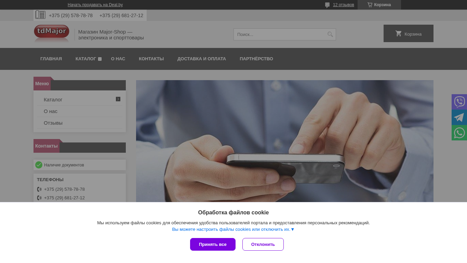Click the search magnifier icon

(x=330, y=34)
